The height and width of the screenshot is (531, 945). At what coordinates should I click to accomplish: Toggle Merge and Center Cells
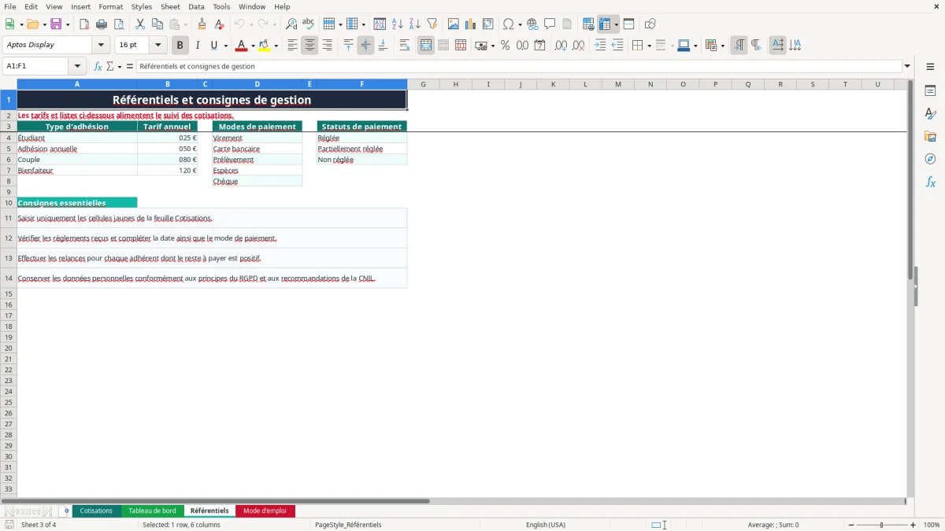[426, 46]
